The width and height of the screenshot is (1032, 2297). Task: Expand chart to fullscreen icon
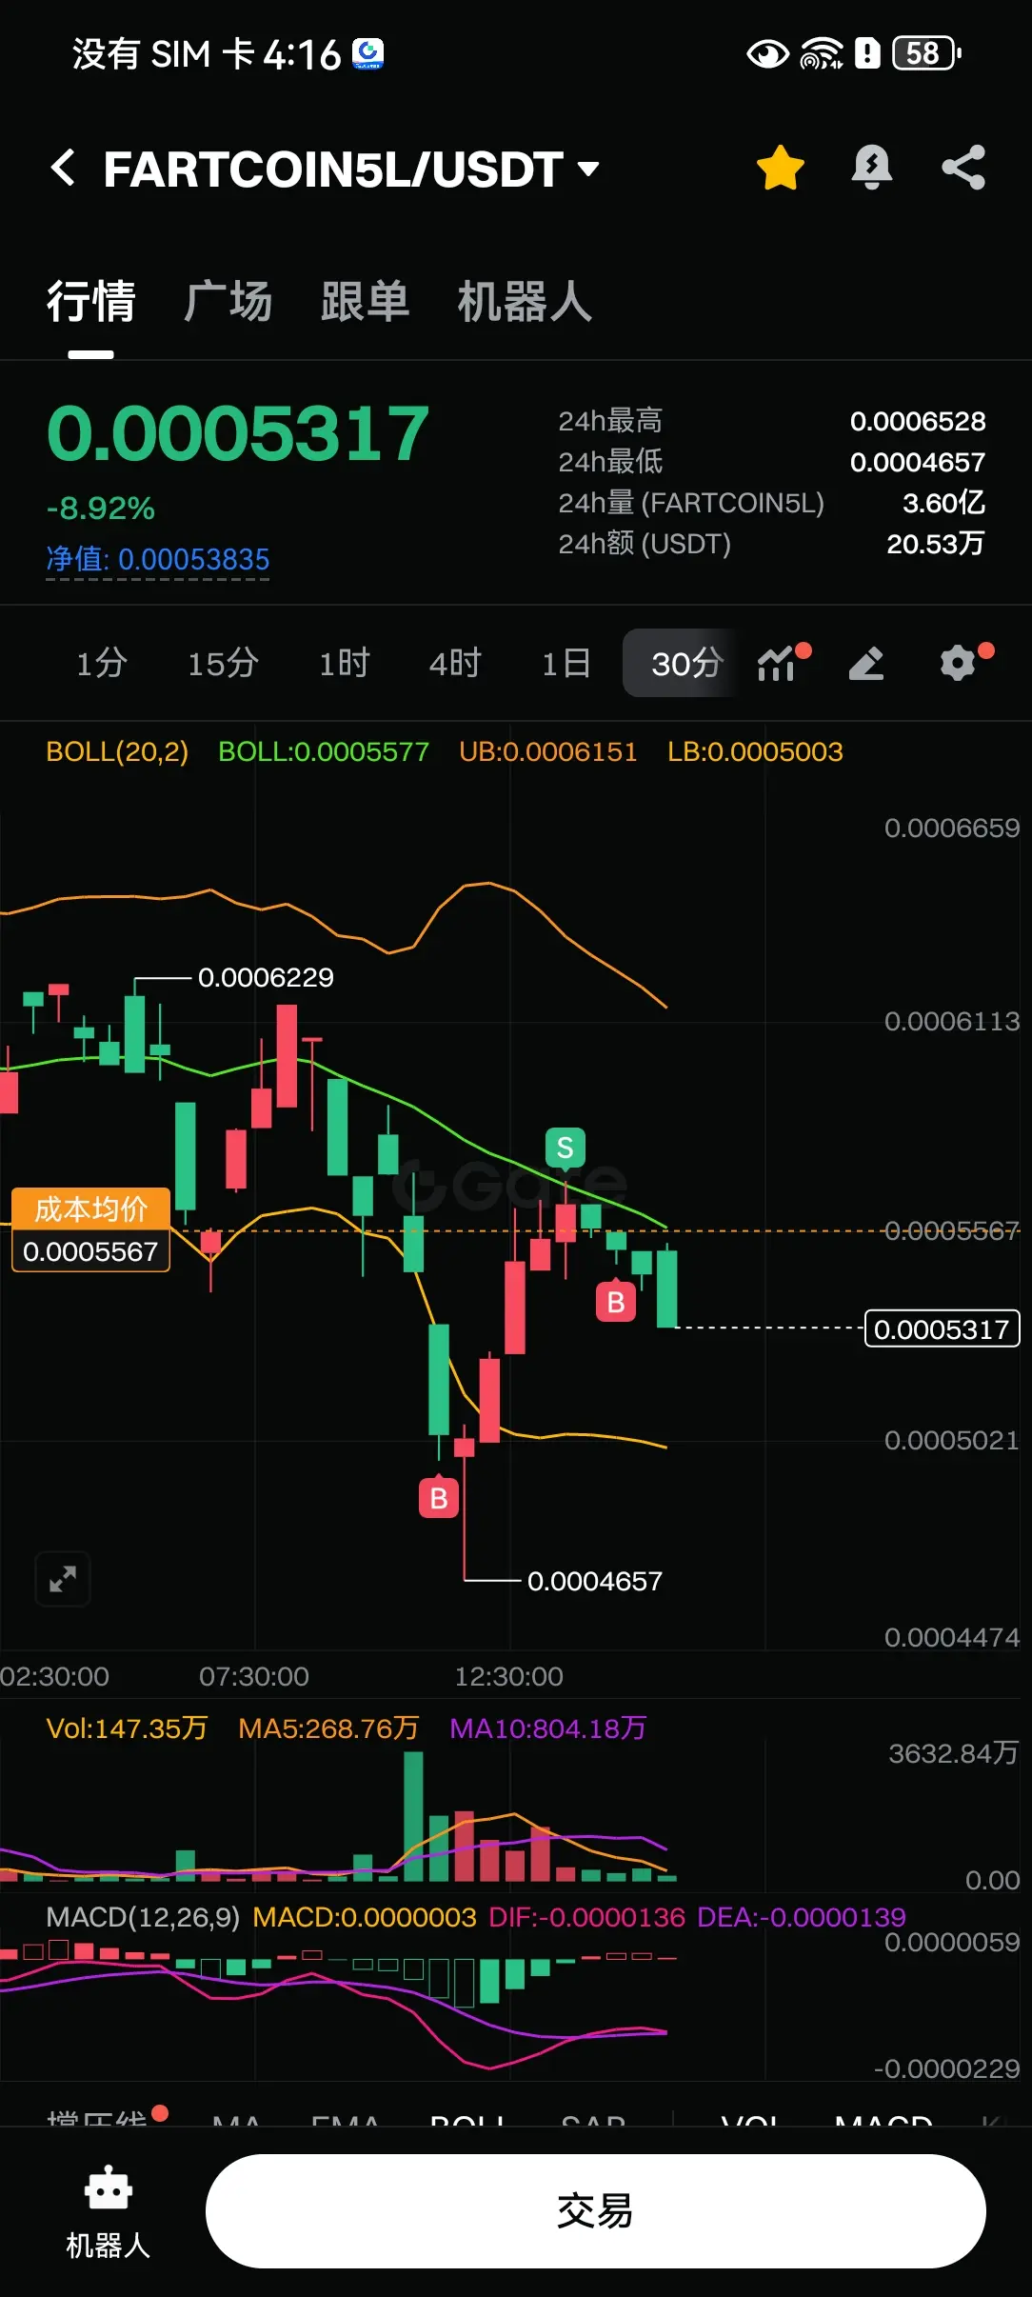tap(63, 1579)
